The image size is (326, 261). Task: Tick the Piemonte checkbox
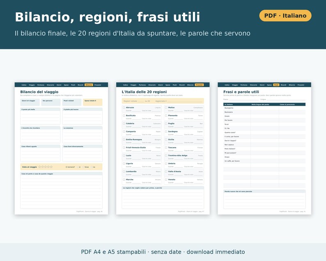click(166, 115)
